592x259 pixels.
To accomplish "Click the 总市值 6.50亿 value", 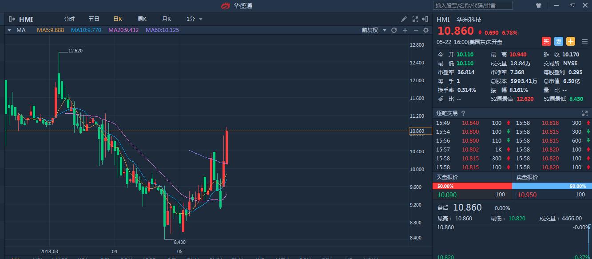I will (572, 81).
